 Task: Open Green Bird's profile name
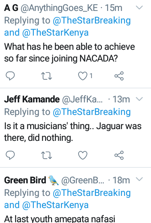25,180
